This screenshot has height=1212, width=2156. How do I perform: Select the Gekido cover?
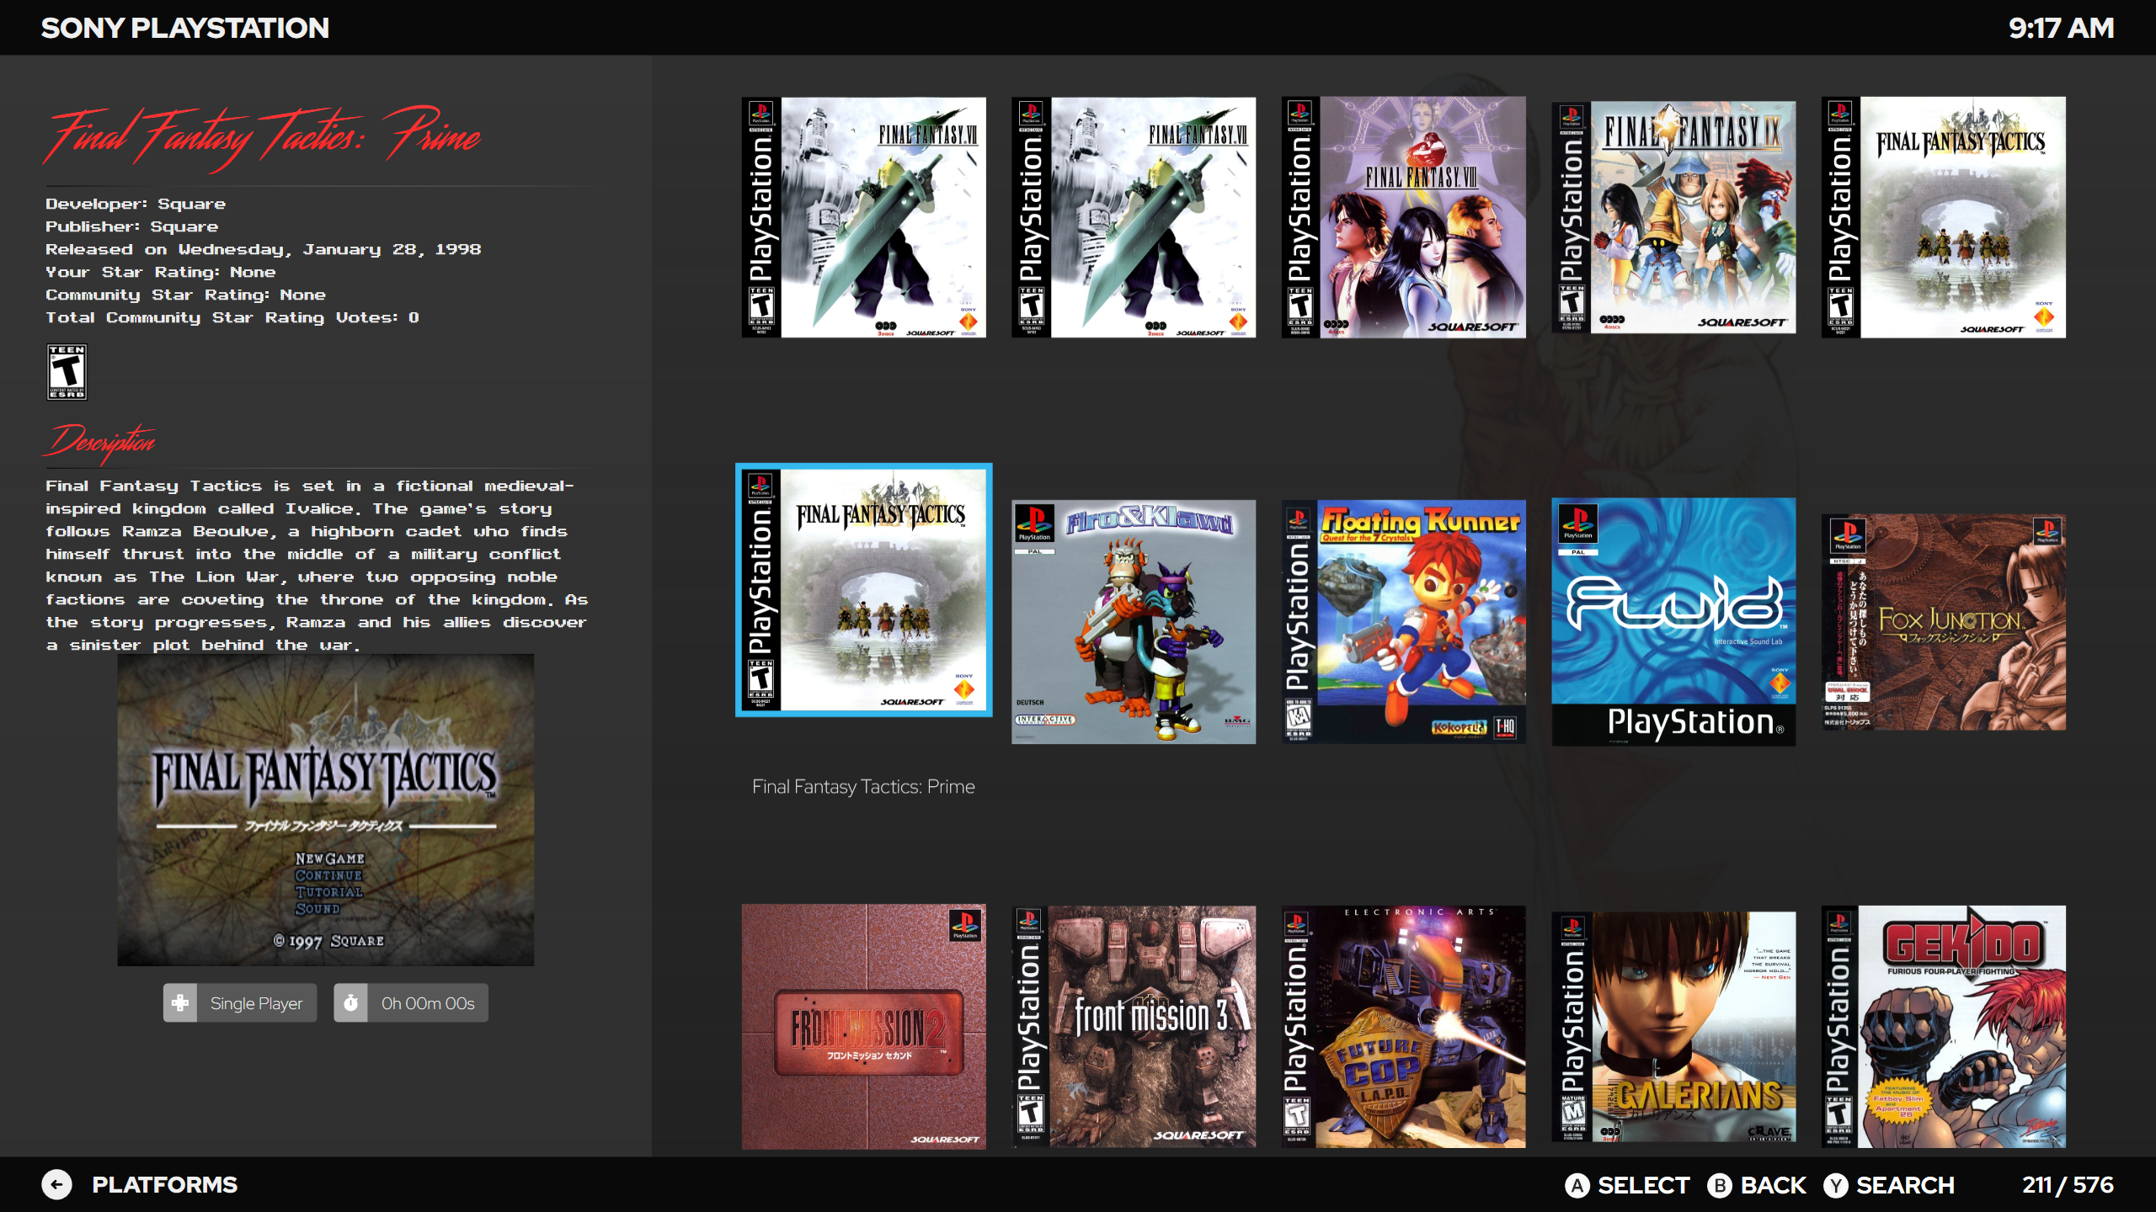tap(1943, 1027)
